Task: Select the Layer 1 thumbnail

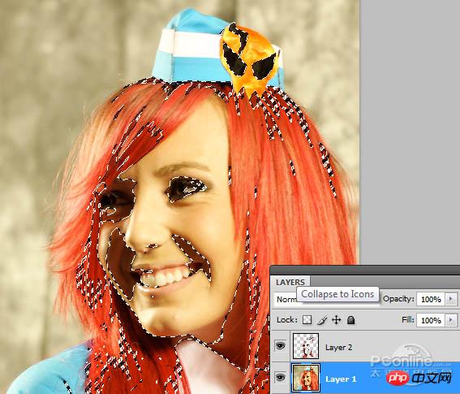Action: pyautogui.click(x=306, y=378)
